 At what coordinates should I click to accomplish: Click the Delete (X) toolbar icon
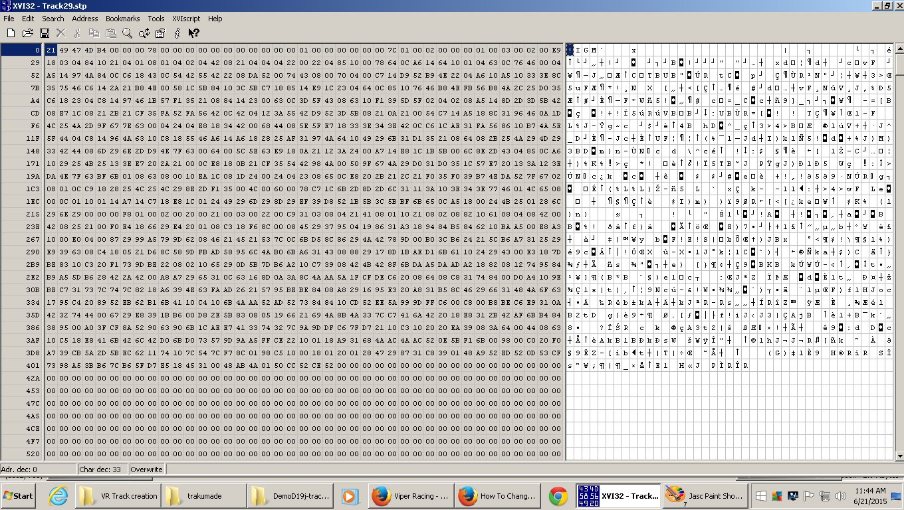(x=61, y=33)
